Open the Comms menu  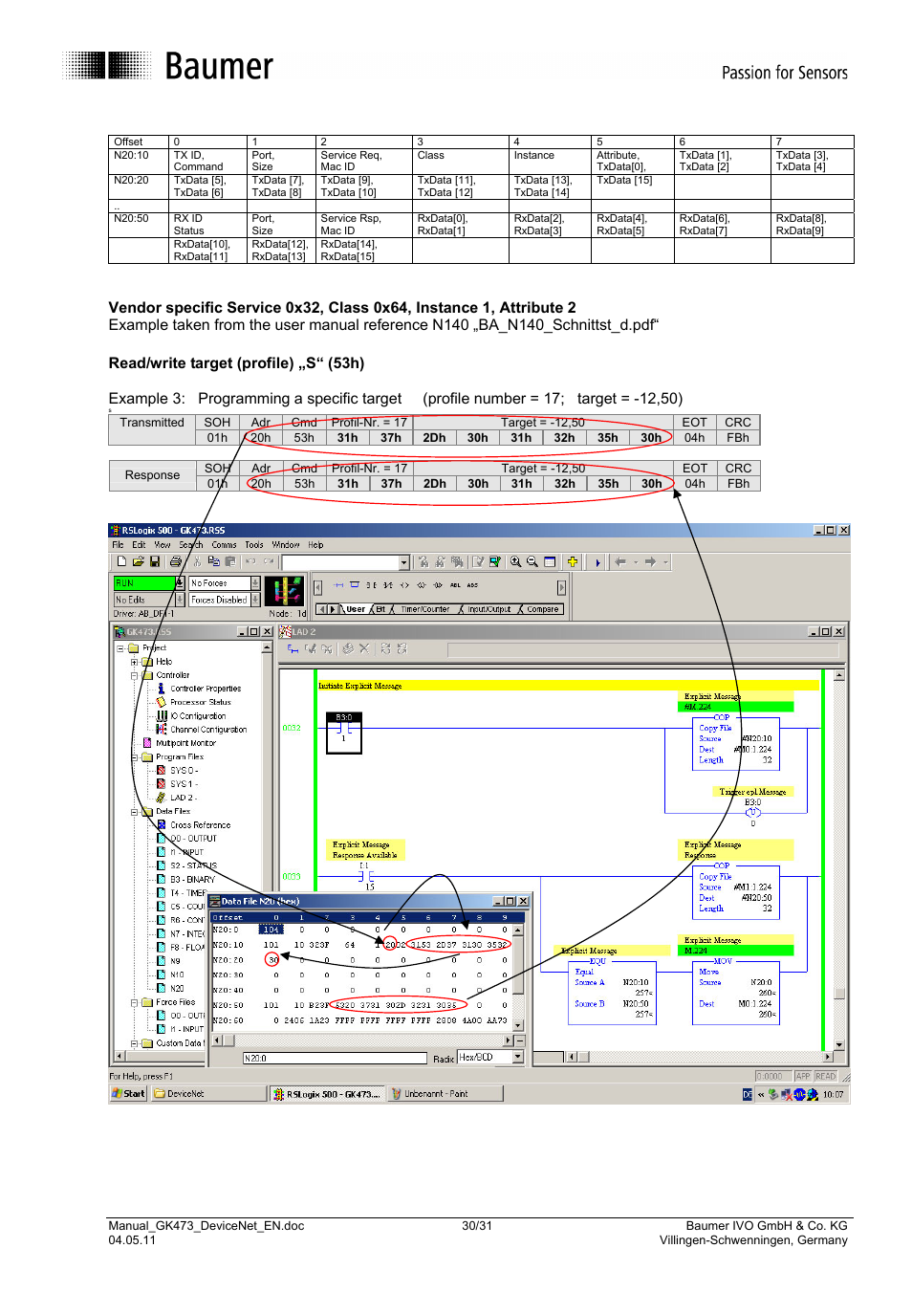point(225,545)
